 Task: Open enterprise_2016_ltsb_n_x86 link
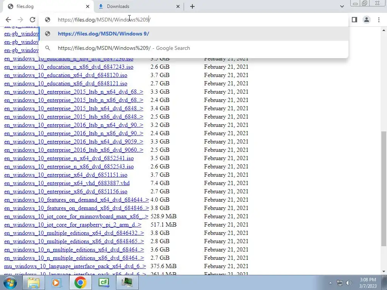[74, 133]
